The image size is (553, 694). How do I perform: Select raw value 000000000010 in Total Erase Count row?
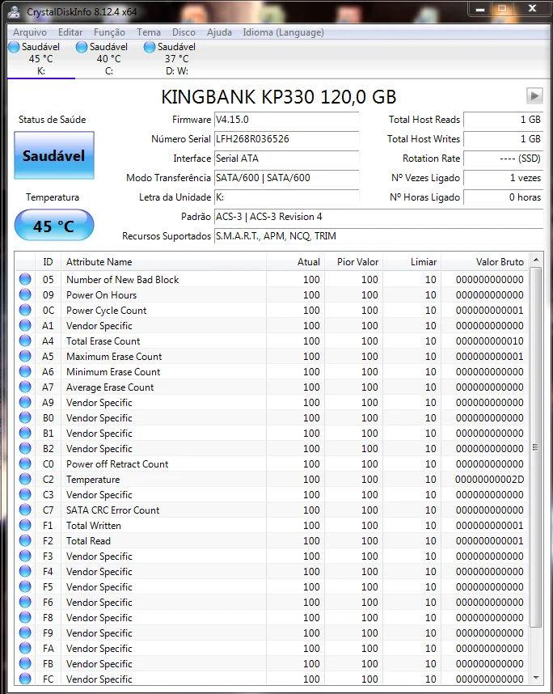click(x=489, y=341)
